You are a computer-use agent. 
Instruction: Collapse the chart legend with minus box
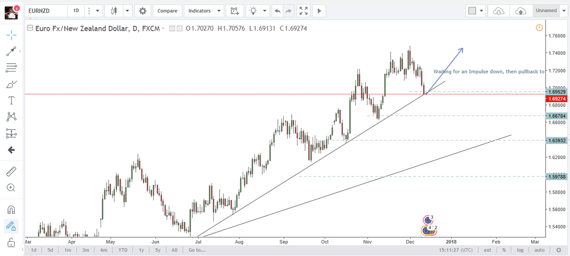click(x=30, y=28)
